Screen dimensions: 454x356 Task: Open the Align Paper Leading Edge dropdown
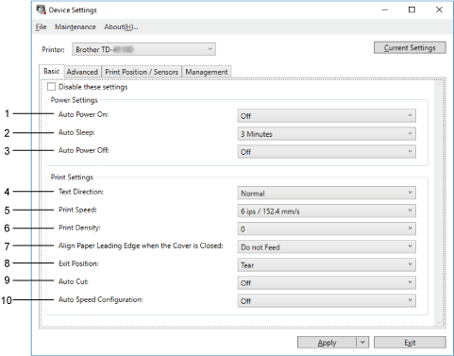pos(327,246)
